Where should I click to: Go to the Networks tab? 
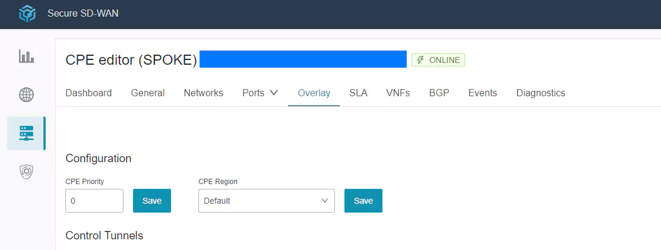[203, 93]
